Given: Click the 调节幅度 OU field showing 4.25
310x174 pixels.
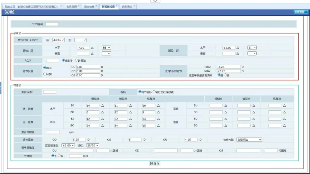Looking at the screenshot, I should 191,140.
